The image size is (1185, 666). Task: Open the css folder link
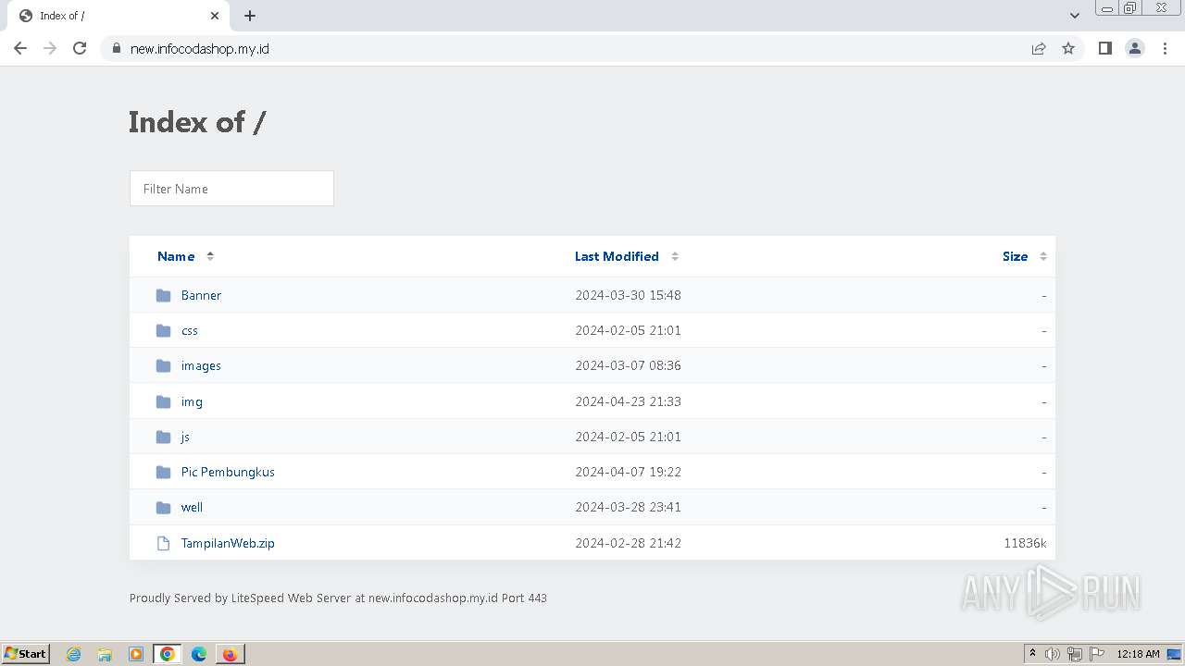click(x=190, y=330)
